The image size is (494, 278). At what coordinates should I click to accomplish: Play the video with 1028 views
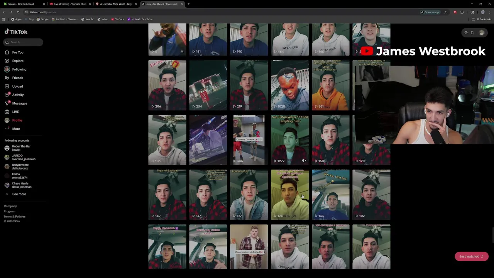tap(290, 85)
